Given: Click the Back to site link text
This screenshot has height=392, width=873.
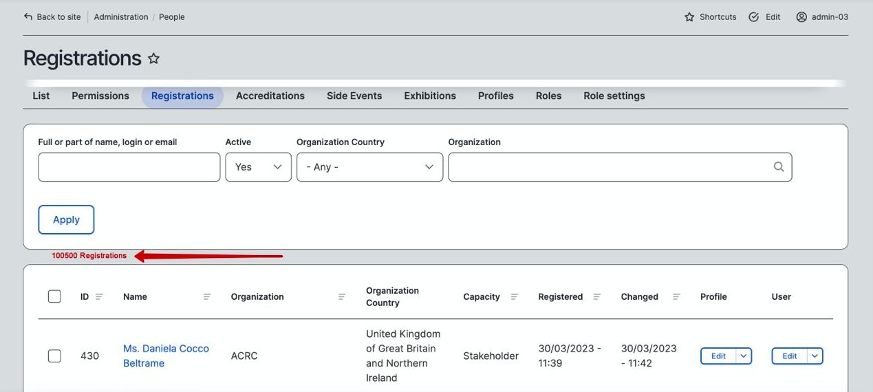Looking at the screenshot, I should [58, 17].
